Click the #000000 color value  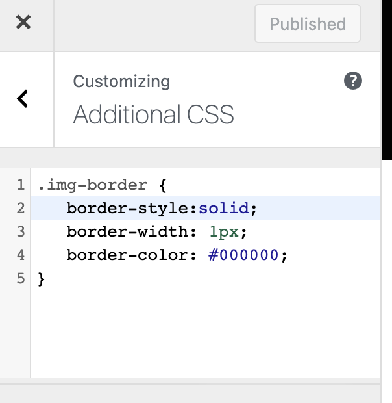tap(244, 255)
